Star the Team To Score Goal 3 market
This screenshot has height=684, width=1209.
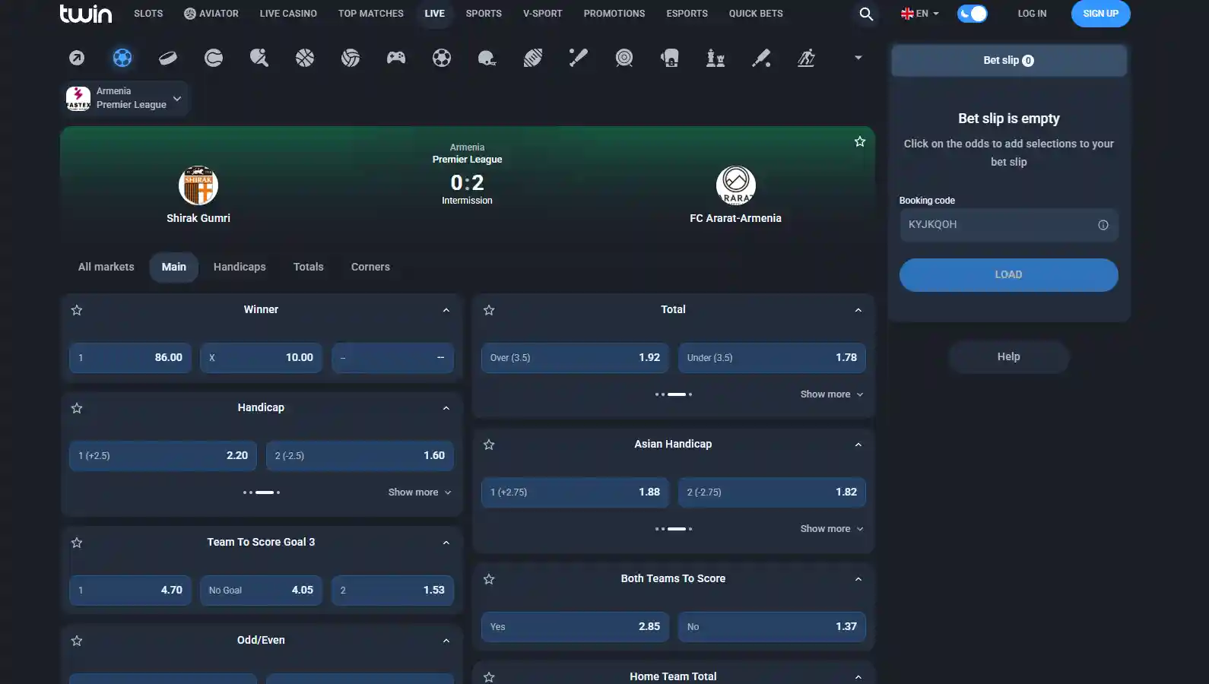pos(77,543)
